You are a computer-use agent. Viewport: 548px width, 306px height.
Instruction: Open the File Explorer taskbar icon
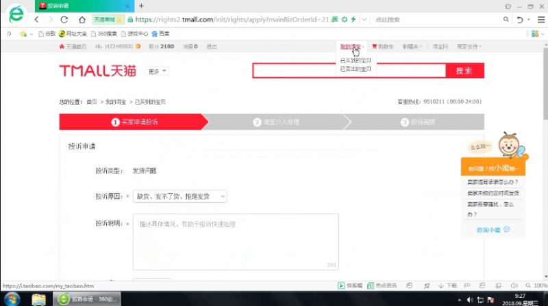38,299
